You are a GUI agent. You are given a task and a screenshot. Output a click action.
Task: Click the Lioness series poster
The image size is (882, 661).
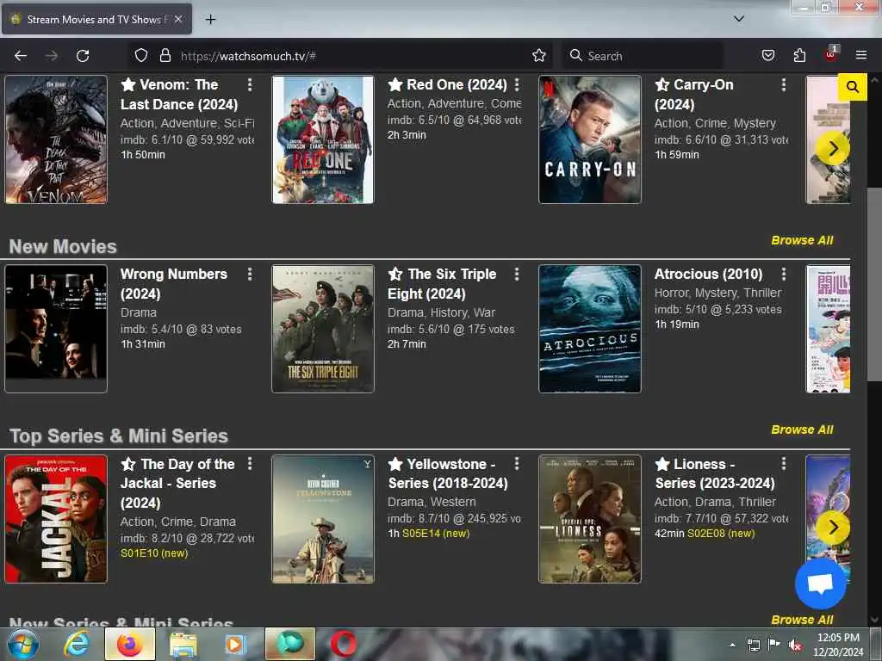[590, 519]
